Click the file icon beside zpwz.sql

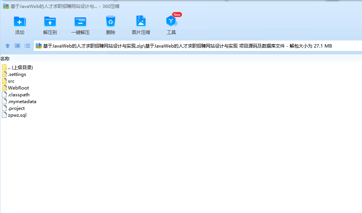tap(4, 115)
